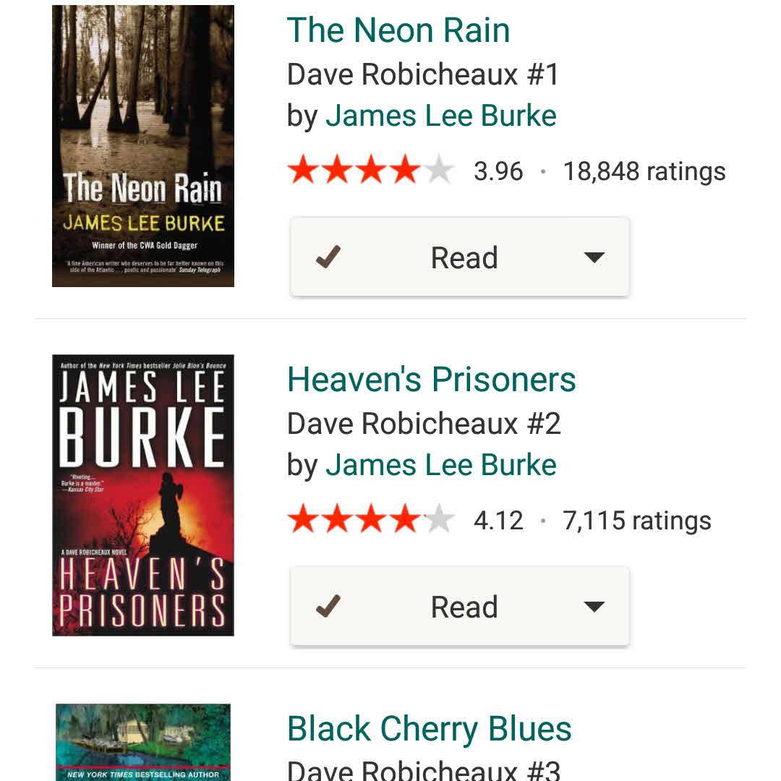Viewport: 781px width, 781px height.
Task: Open Heaven's Prisoners title link
Action: tap(432, 380)
